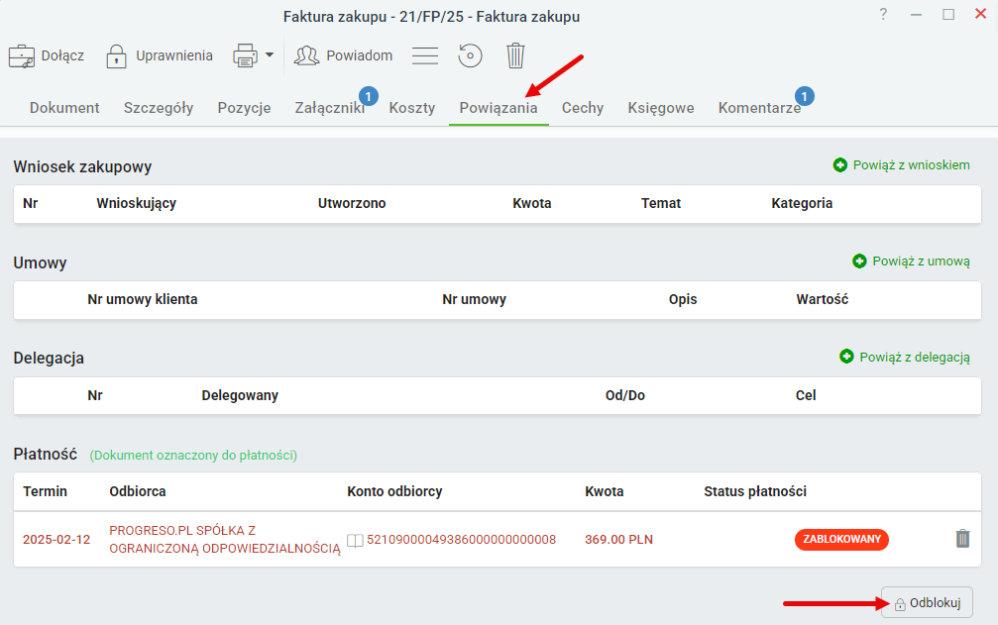Screen dimensions: 998x625
Task: Maximize the Faktura zakupu window
Action: 948,15
